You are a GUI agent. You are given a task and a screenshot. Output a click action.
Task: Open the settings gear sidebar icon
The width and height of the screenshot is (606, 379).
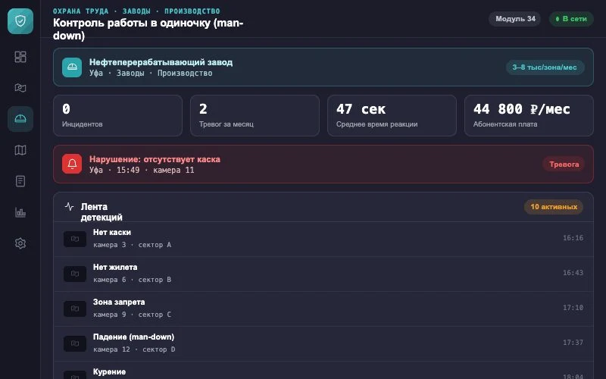[20, 243]
